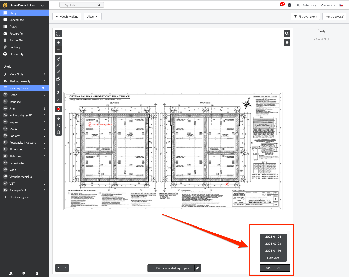
Task: Click the rotate/undo arrow tool
Action: click(x=58, y=125)
